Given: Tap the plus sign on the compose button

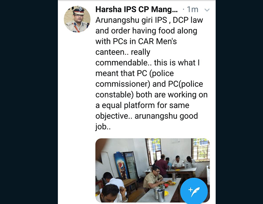Looking at the screenshot, I should (x=190, y=190).
